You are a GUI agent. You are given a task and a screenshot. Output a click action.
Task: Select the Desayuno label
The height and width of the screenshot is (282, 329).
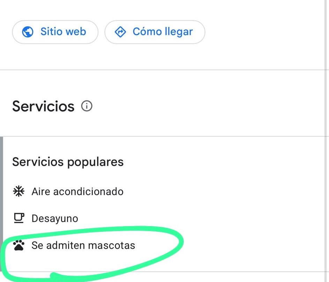[55, 218]
